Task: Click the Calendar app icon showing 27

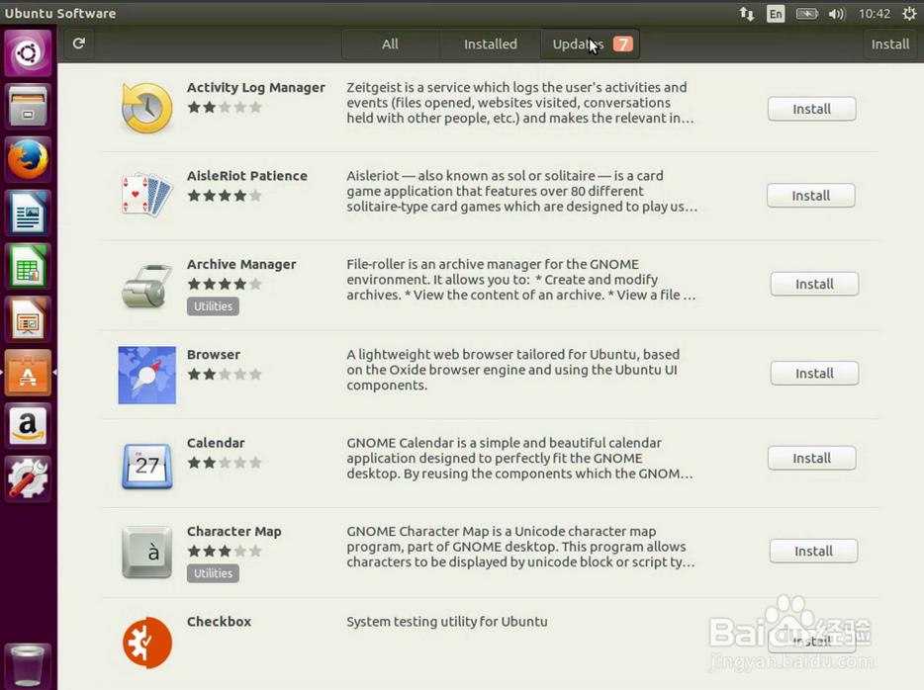Action: (146, 465)
